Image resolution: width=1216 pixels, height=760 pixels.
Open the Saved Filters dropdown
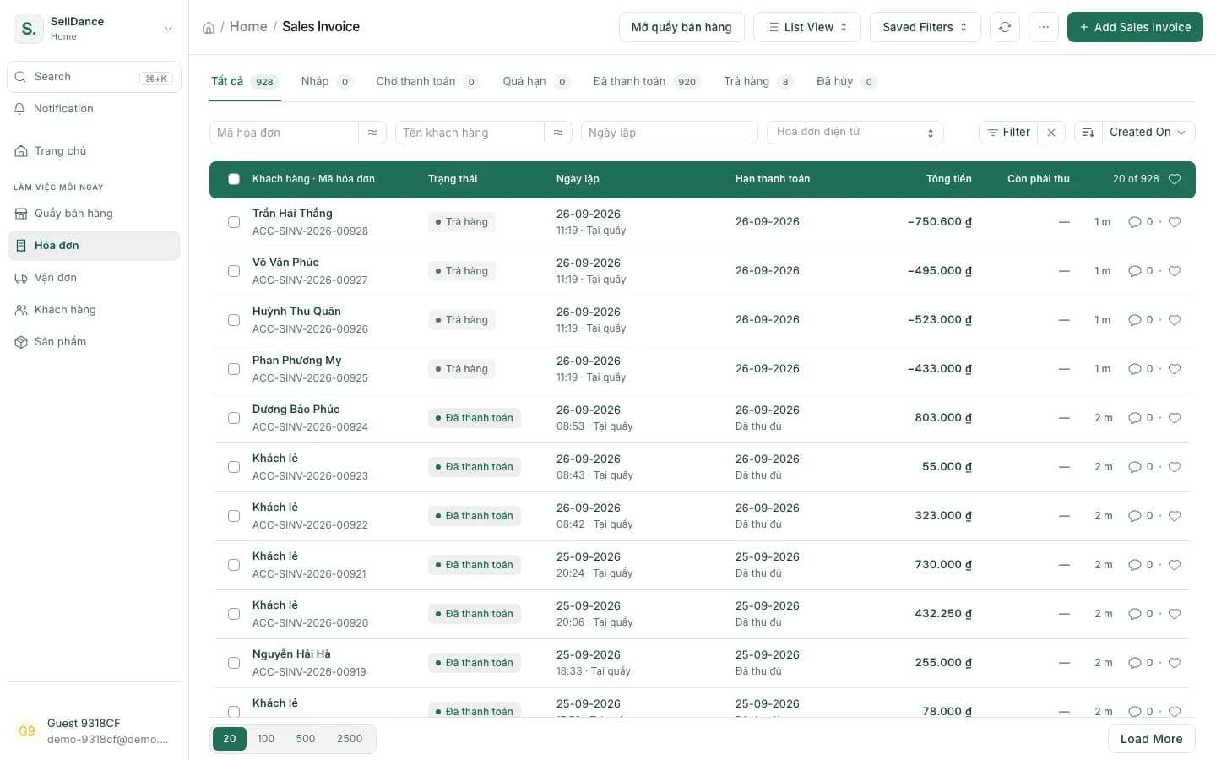926,27
